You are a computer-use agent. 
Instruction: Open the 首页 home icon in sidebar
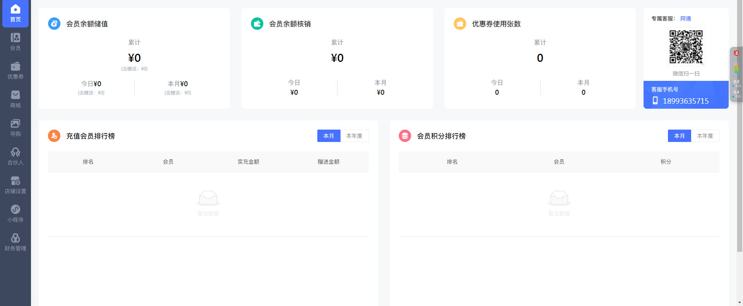click(x=15, y=13)
